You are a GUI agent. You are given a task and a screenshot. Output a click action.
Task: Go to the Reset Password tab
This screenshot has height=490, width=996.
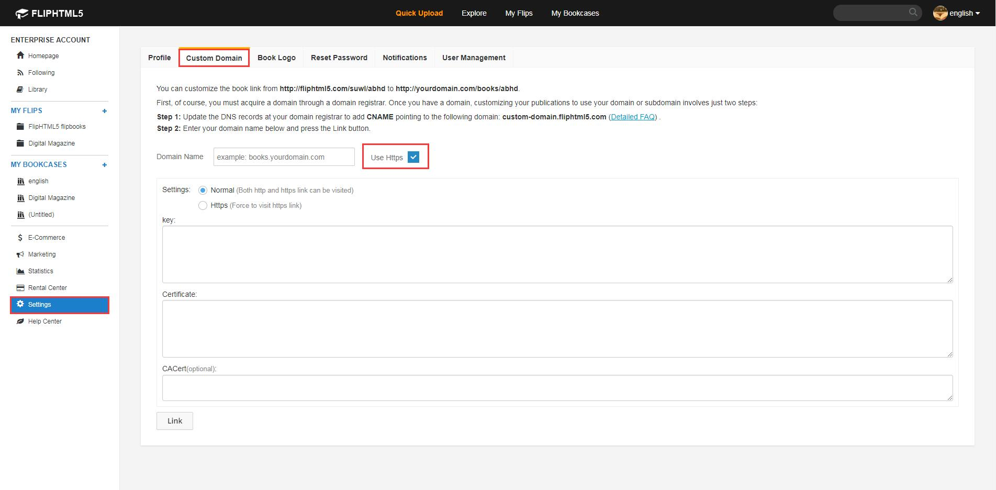point(339,58)
